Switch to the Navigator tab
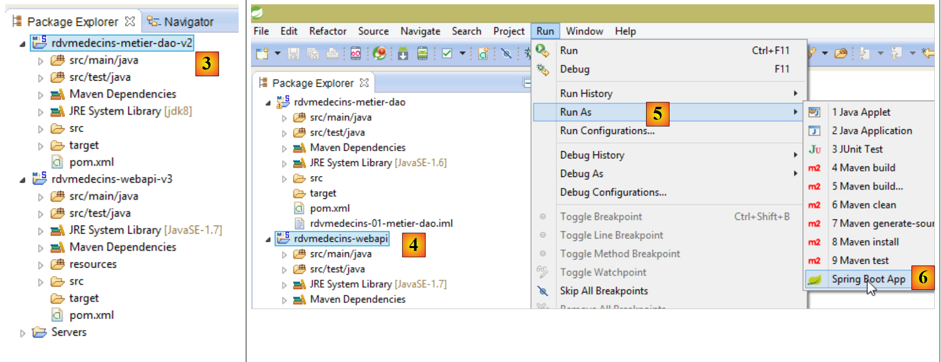The height and width of the screenshot is (362, 941). [188, 22]
